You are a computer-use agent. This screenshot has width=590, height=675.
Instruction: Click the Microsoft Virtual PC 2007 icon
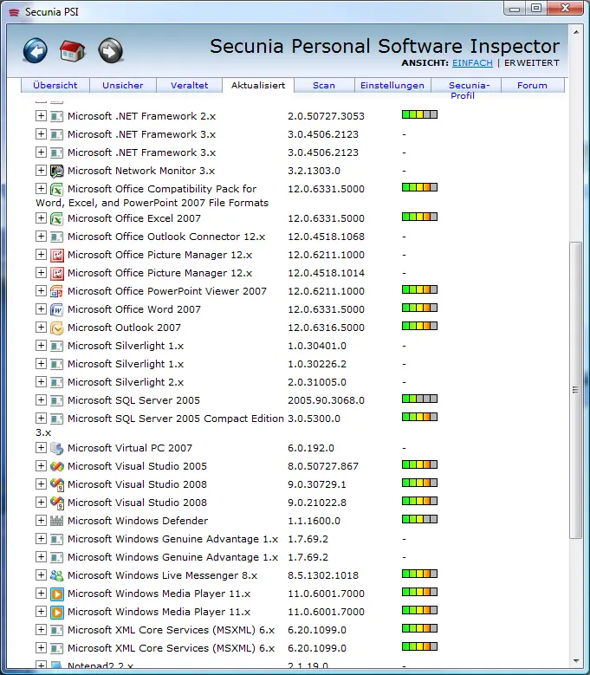coord(57,448)
